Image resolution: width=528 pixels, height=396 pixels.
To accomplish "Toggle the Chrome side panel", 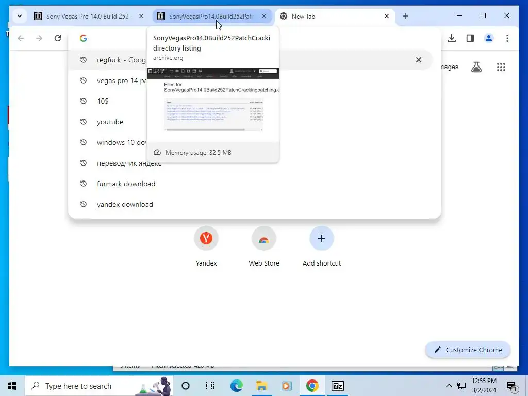I will click(470, 38).
